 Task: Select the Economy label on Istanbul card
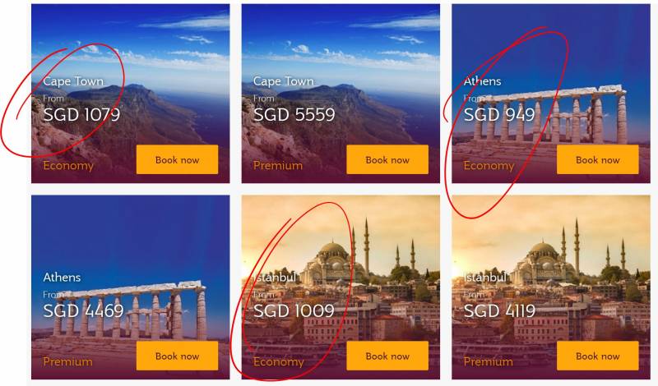pyautogui.click(x=279, y=361)
